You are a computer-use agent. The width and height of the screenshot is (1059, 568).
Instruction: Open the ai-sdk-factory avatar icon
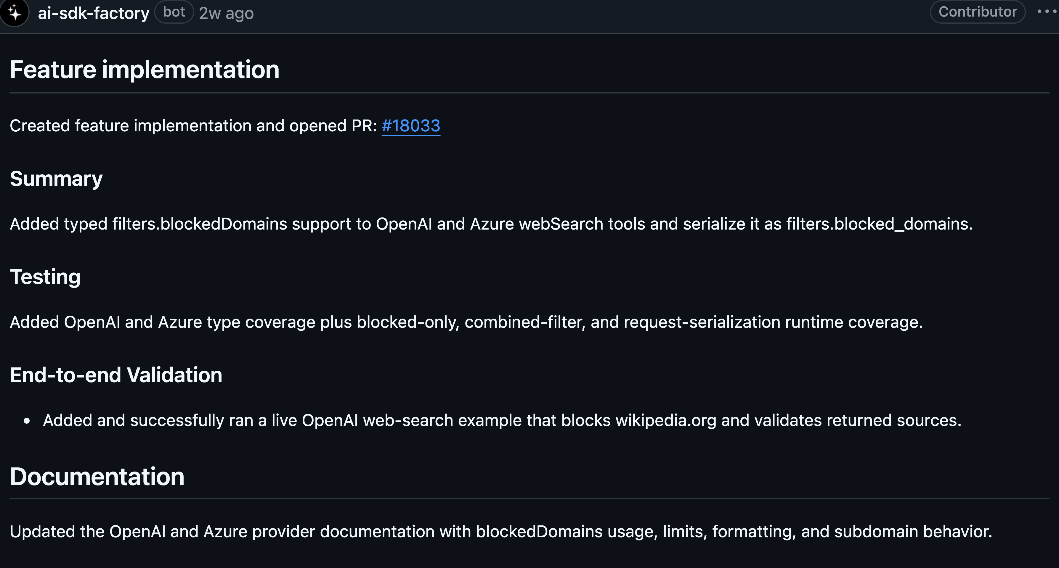click(x=15, y=12)
